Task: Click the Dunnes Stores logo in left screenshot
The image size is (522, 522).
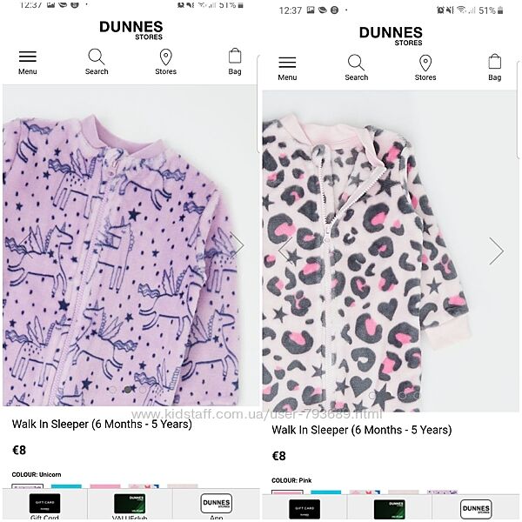Action: 131,30
